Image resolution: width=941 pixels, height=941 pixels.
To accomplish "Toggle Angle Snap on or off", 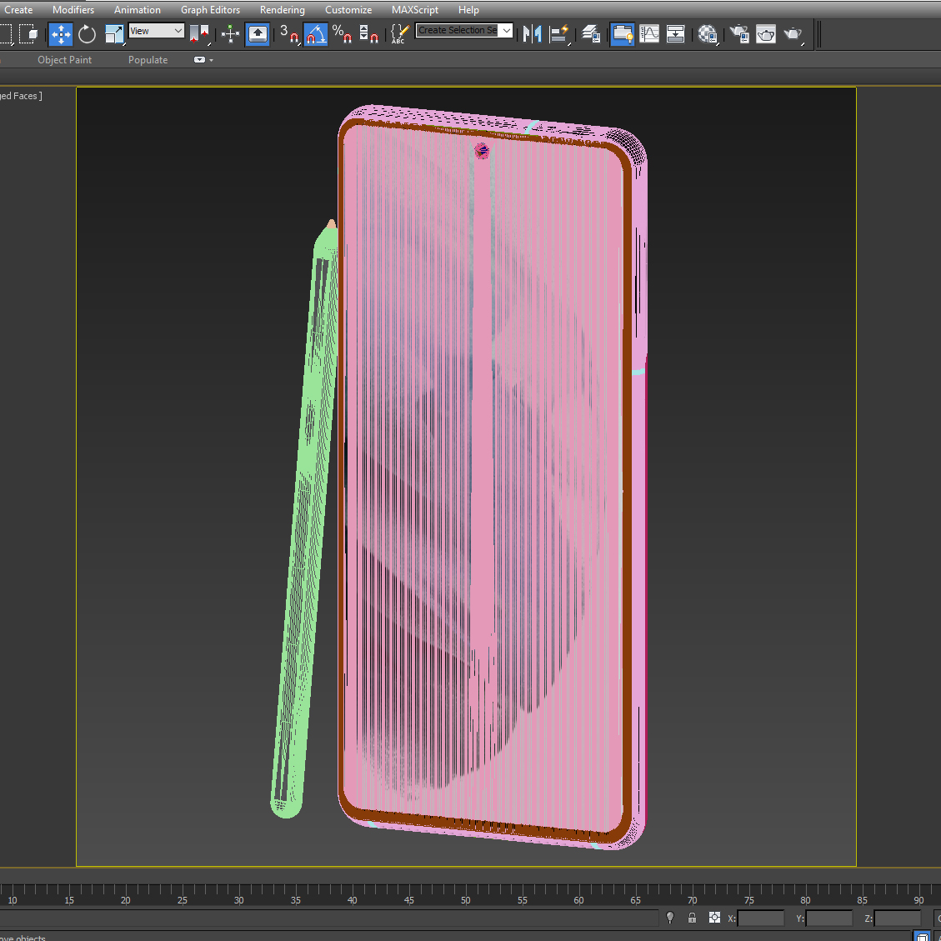I will 315,34.
